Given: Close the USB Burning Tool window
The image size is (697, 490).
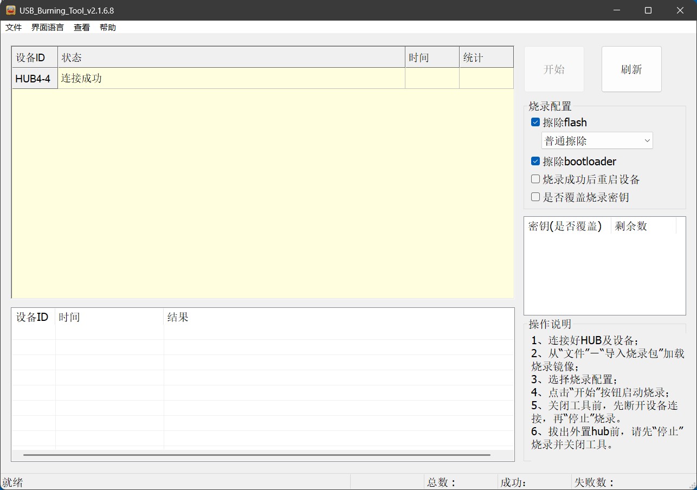Looking at the screenshot, I should click(x=680, y=10).
